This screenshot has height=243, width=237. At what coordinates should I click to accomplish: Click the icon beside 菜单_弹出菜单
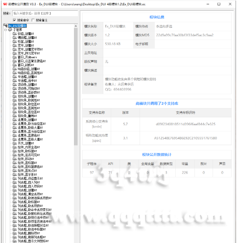coord(15,53)
